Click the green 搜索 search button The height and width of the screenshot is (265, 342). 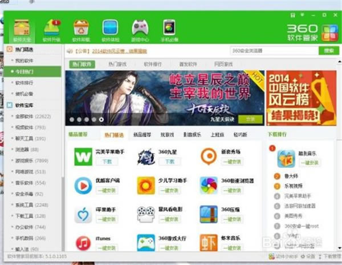pos(329,50)
